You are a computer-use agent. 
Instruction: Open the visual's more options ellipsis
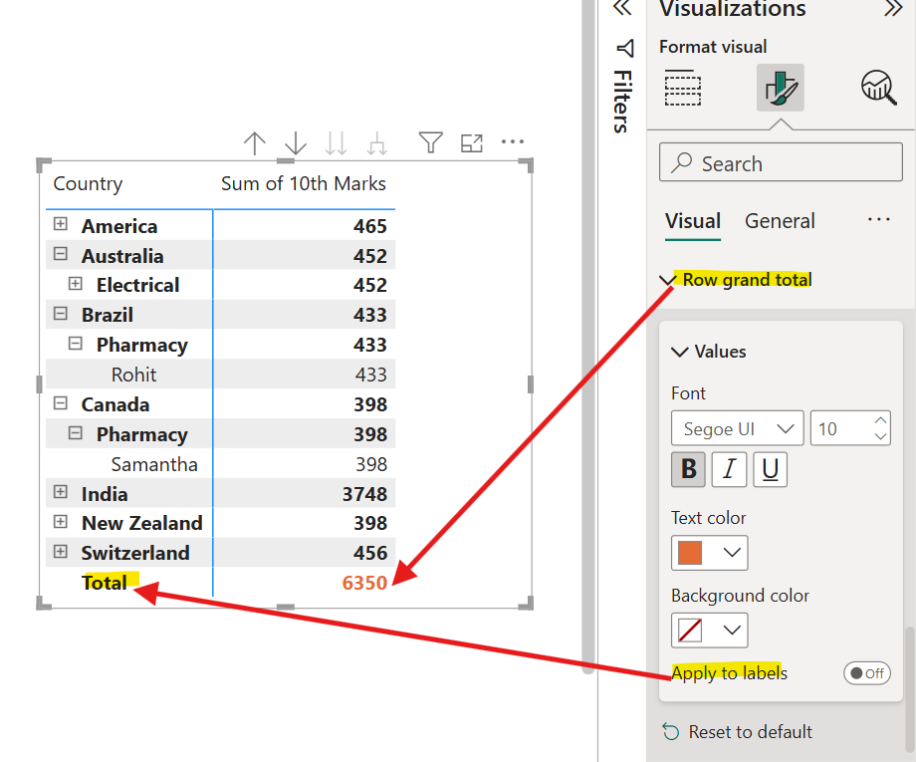513,142
